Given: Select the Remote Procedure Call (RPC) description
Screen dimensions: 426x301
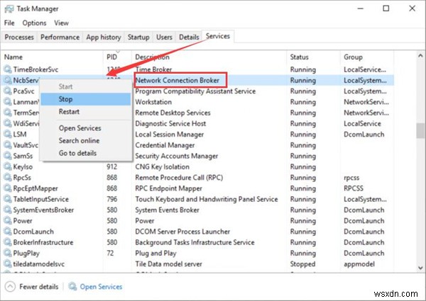Looking at the screenshot, I should [x=179, y=178].
